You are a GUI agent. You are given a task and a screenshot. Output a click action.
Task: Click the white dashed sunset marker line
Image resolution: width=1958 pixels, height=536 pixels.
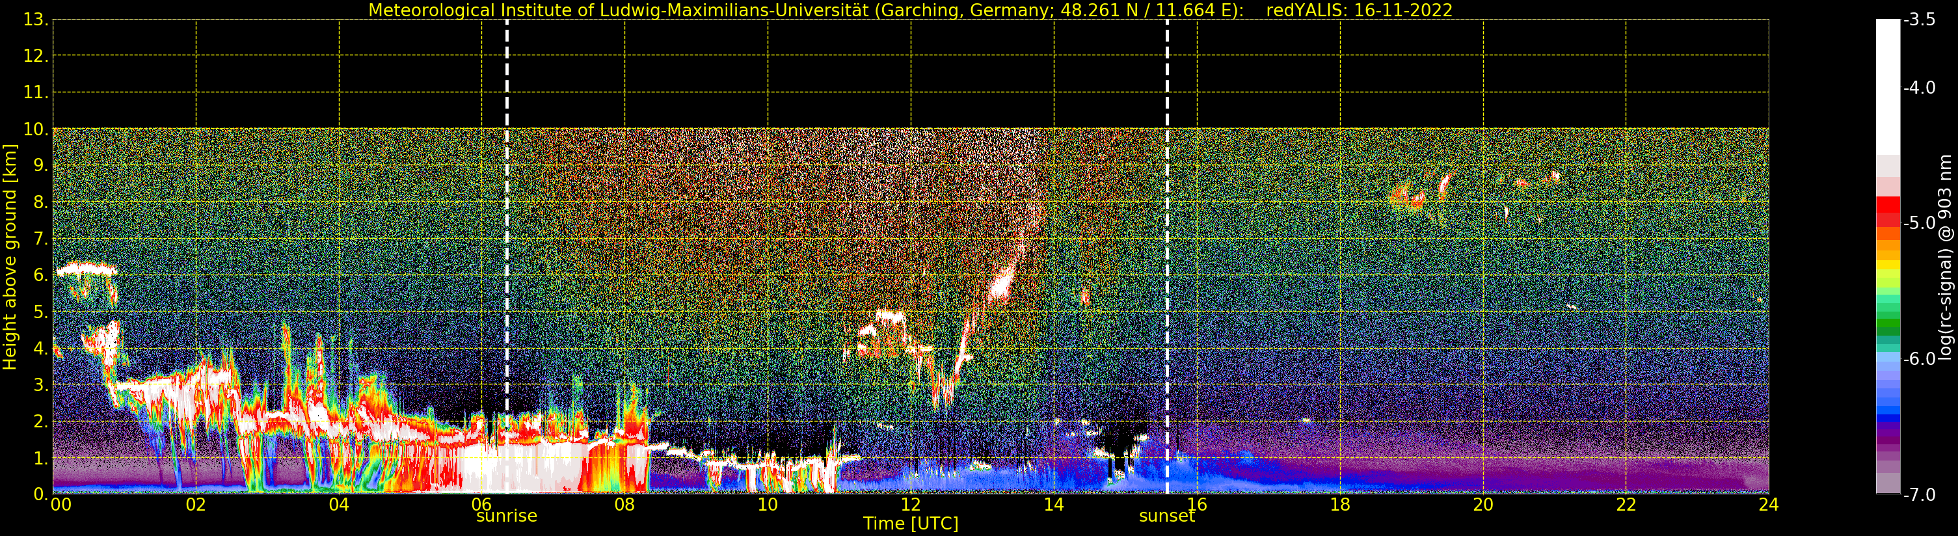point(1168,256)
